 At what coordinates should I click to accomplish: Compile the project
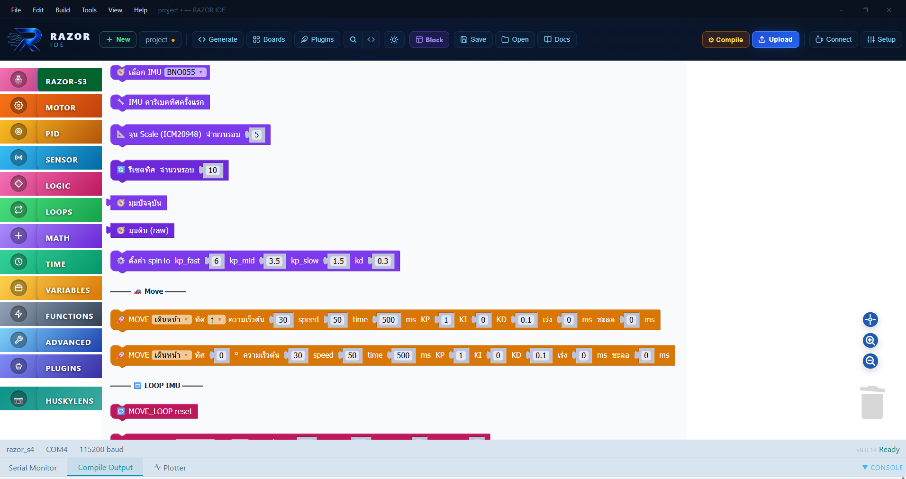point(725,40)
